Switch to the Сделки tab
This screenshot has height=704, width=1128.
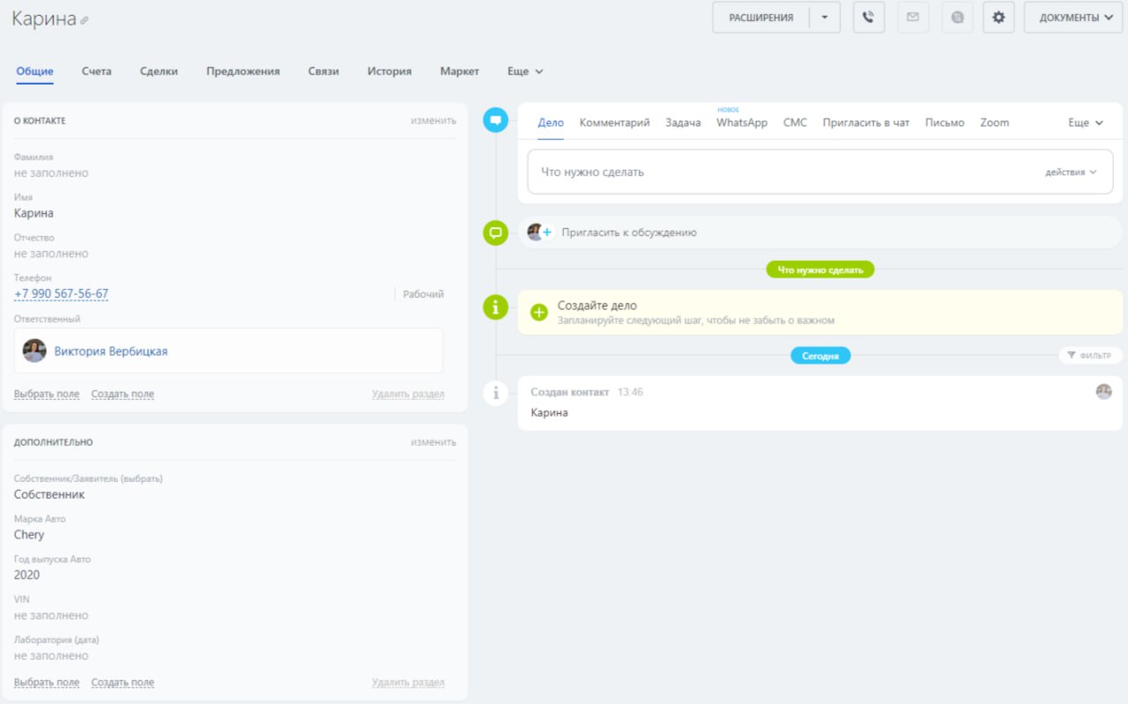click(x=159, y=71)
